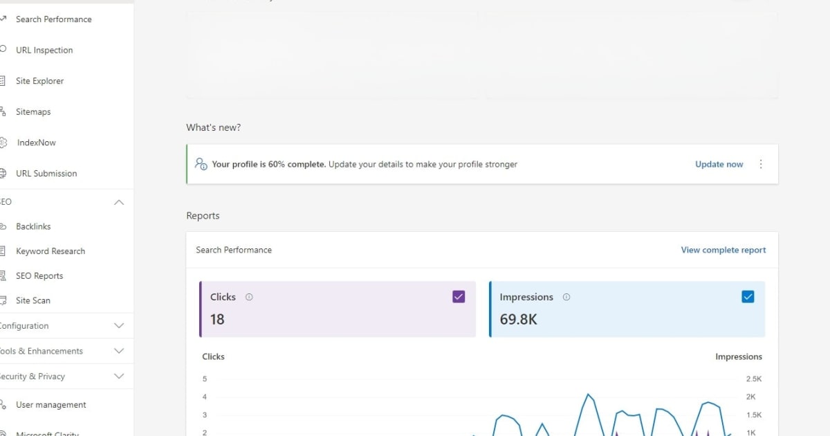Click the info icon next to Impressions

[x=566, y=297]
